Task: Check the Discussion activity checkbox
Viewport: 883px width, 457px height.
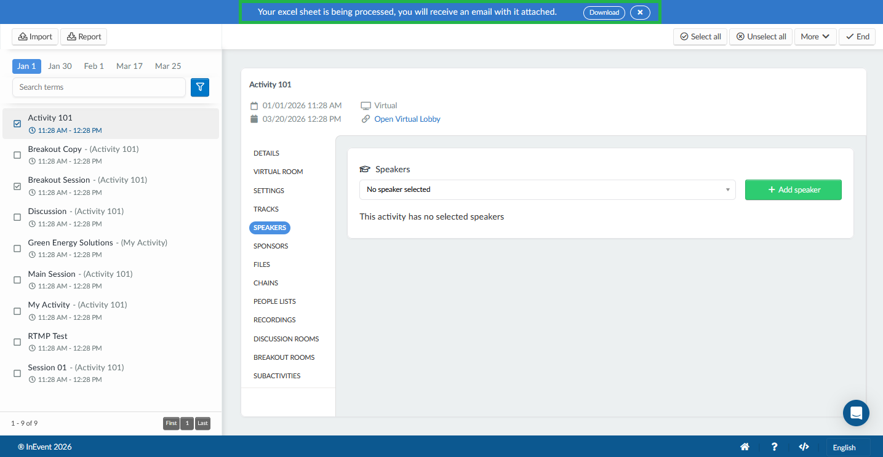Action: 17,217
